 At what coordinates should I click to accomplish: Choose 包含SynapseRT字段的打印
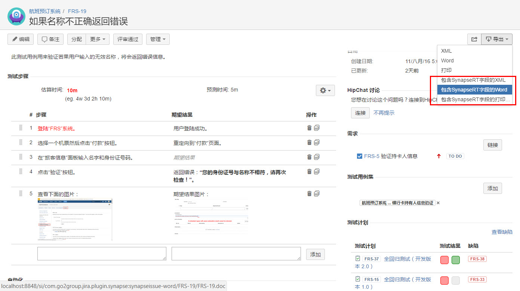coord(474,99)
